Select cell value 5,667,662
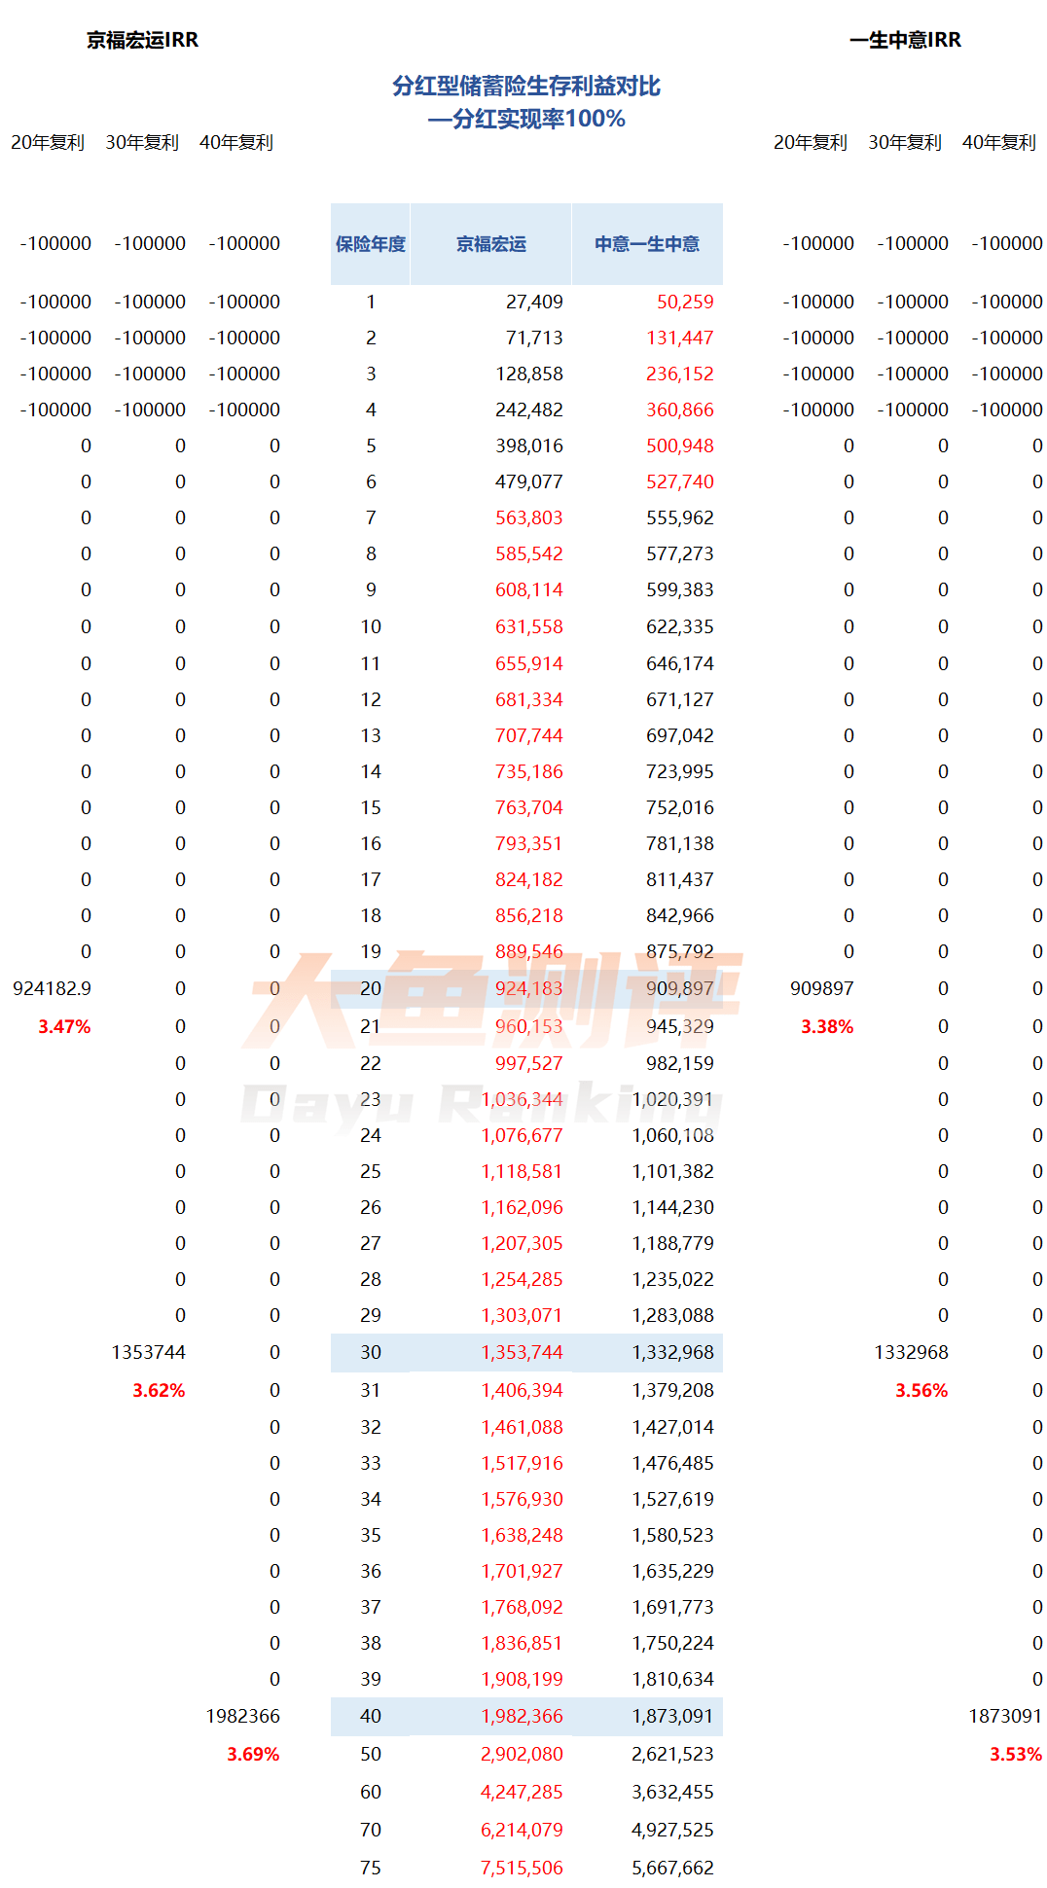 [x=673, y=1868]
